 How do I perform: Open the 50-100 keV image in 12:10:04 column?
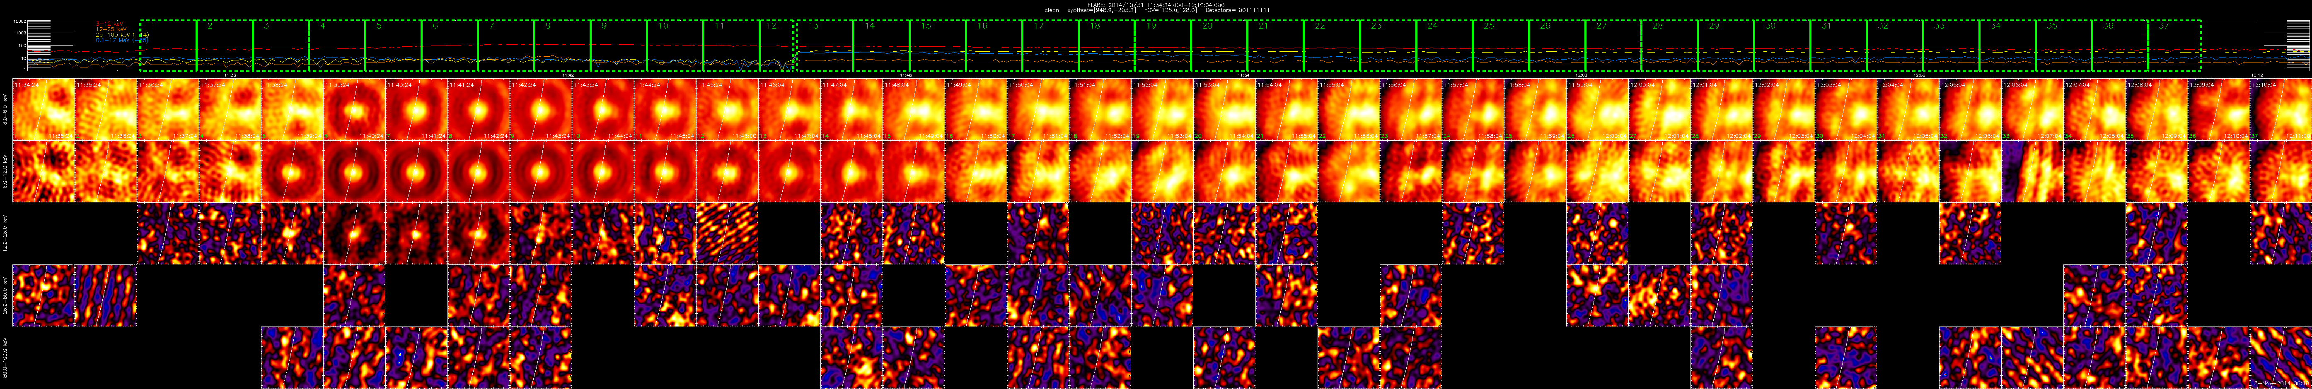[2281, 357]
